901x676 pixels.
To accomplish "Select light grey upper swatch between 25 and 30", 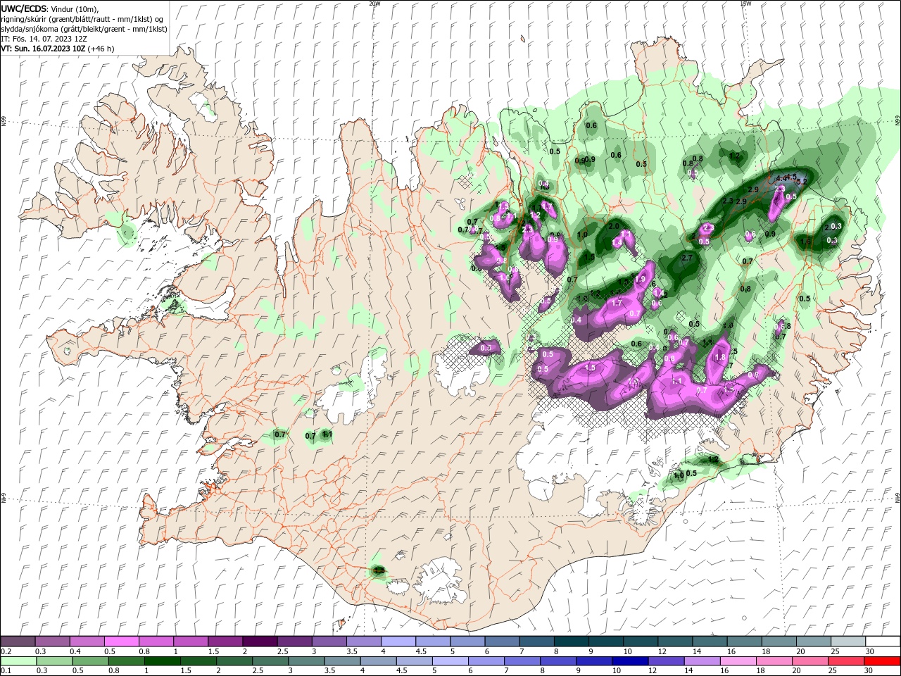I will tap(848, 641).
